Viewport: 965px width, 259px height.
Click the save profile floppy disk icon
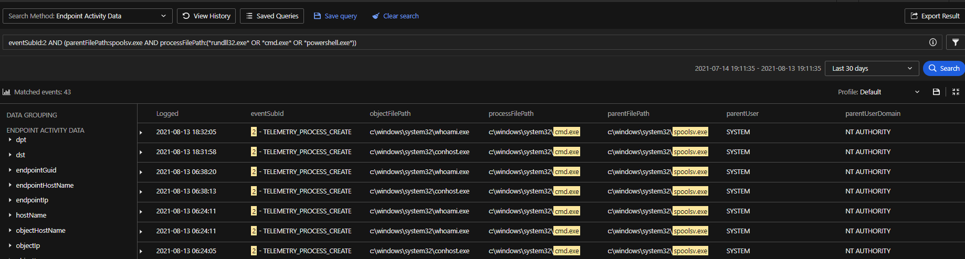pyautogui.click(x=936, y=92)
